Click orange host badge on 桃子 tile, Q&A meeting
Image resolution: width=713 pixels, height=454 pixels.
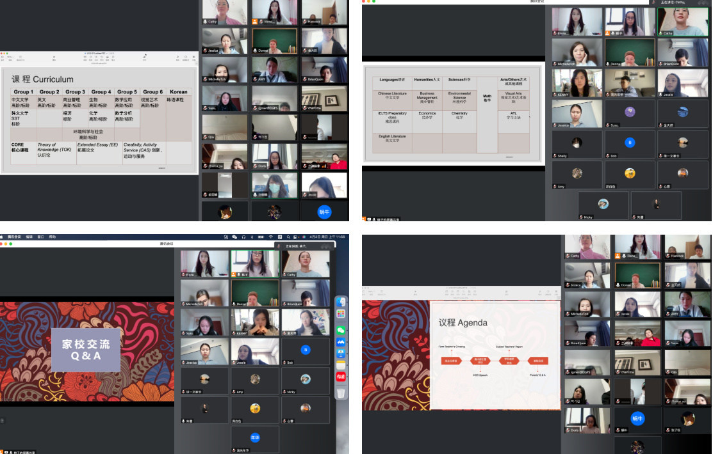pos(234,274)
